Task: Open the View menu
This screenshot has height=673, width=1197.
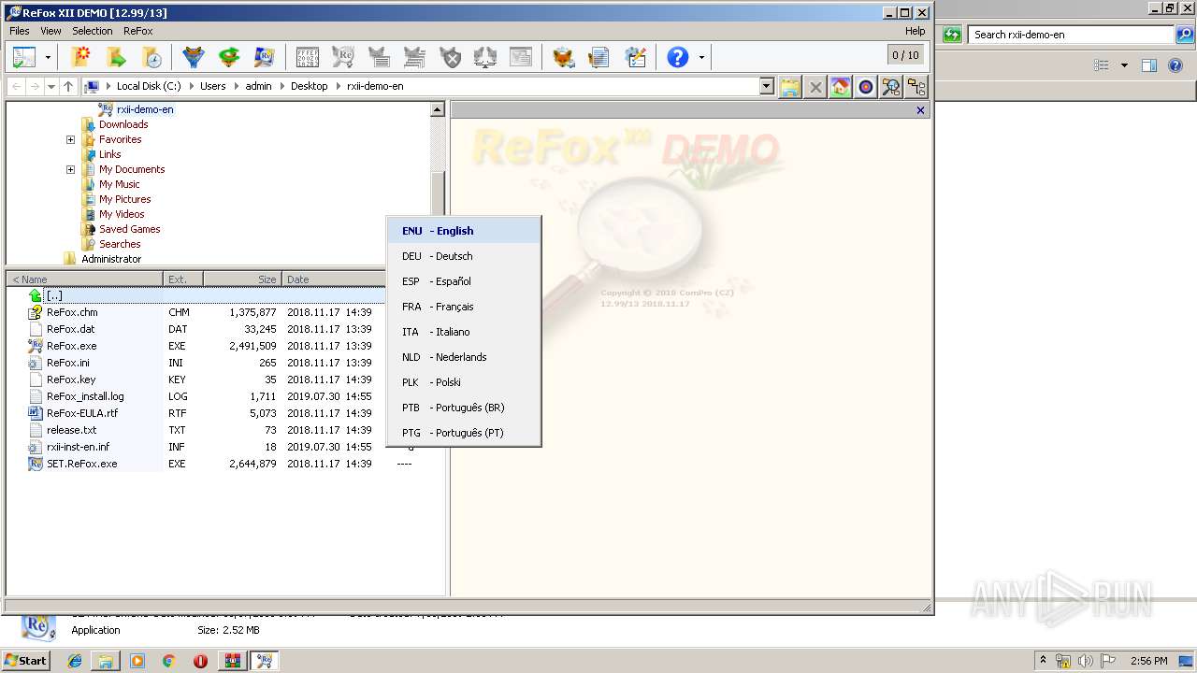Action: coord(50,31)
